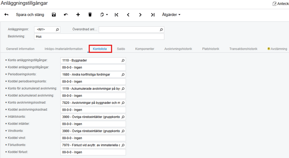
Task: Click Koddel vinst field
Action: point(93,138)
